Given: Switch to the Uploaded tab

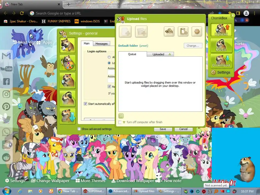Looking at the screenshot, I should coord(160,54).
